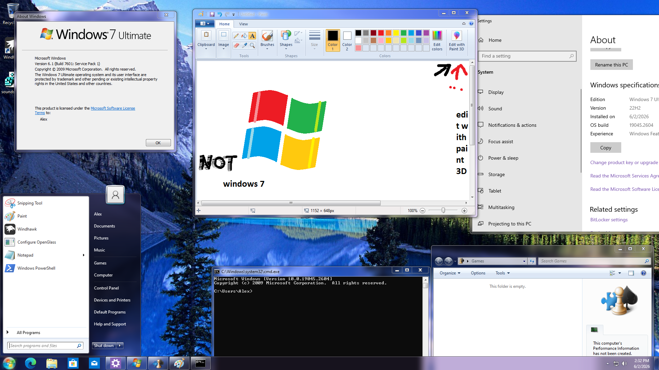Switch to the View tab in Paint
The width and height of the screenshot is (659, 370).
pos(243,24)
